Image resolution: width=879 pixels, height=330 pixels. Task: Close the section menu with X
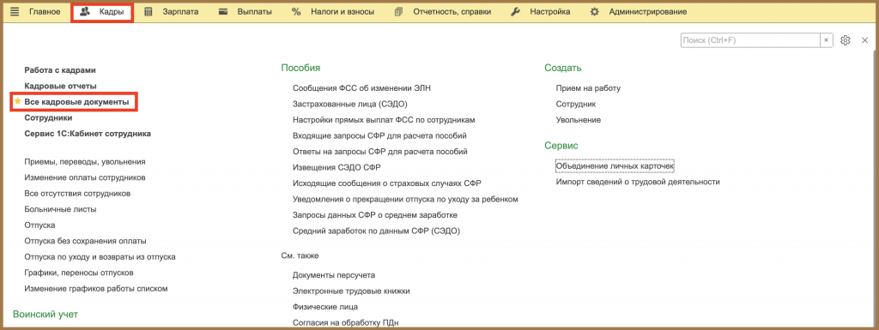[x=864, y=40]
